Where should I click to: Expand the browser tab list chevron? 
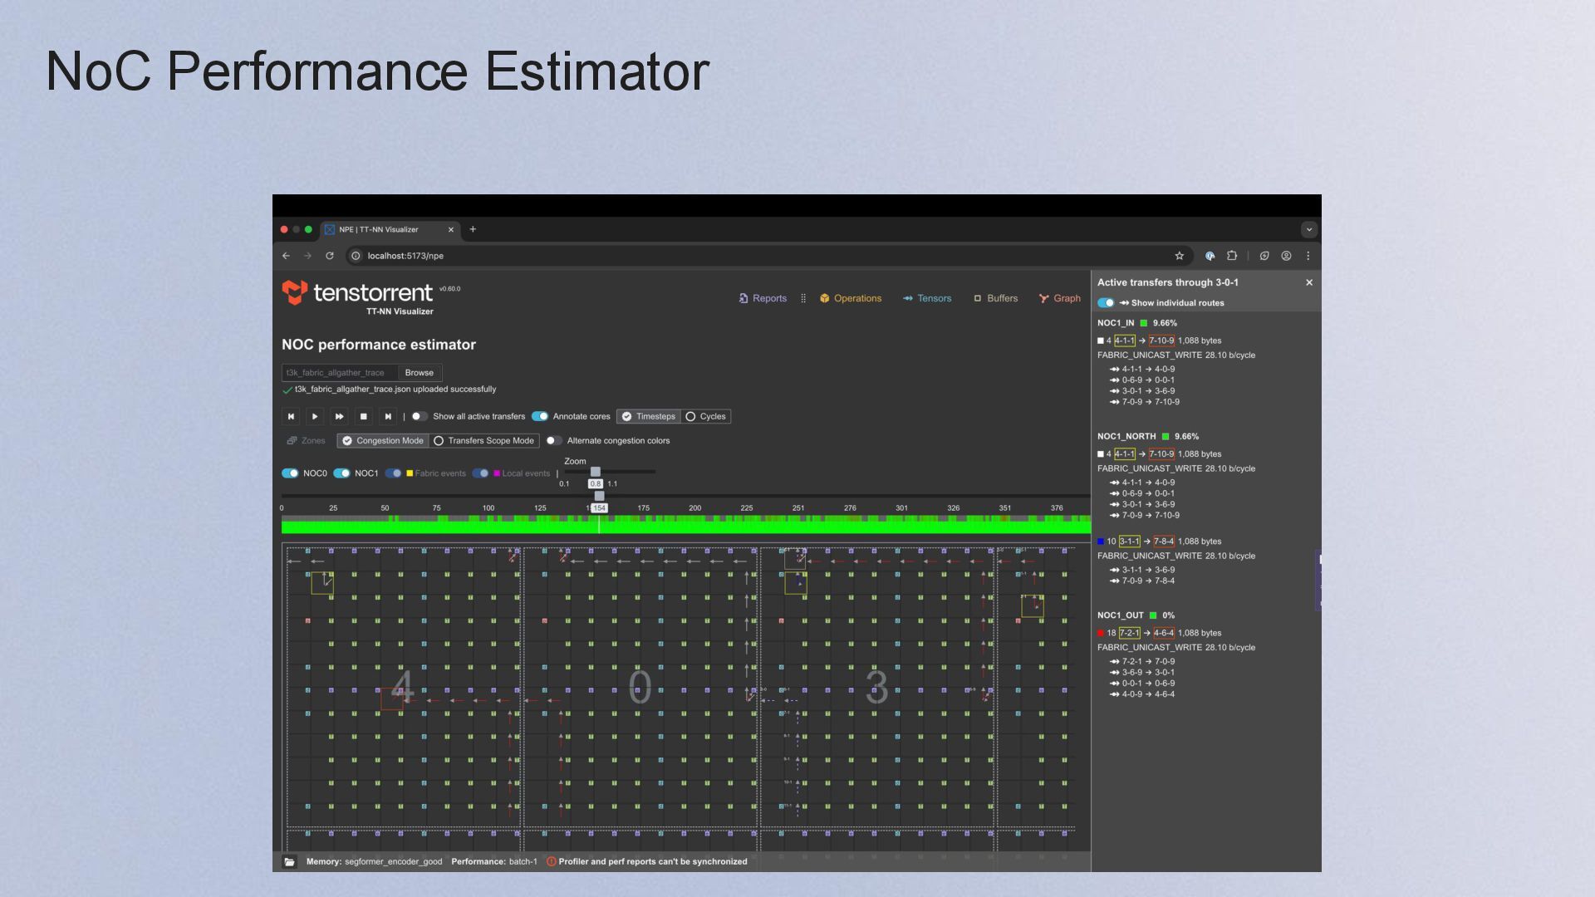(x=1309, y=229)
